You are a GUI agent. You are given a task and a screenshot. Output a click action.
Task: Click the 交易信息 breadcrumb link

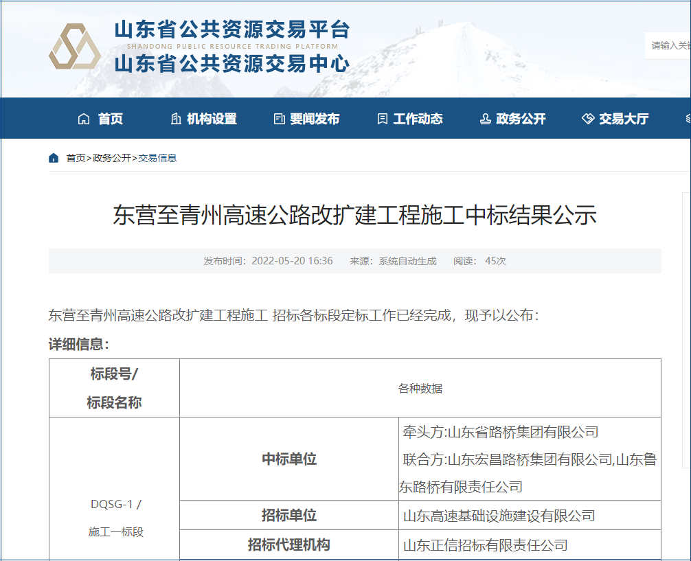157,158
